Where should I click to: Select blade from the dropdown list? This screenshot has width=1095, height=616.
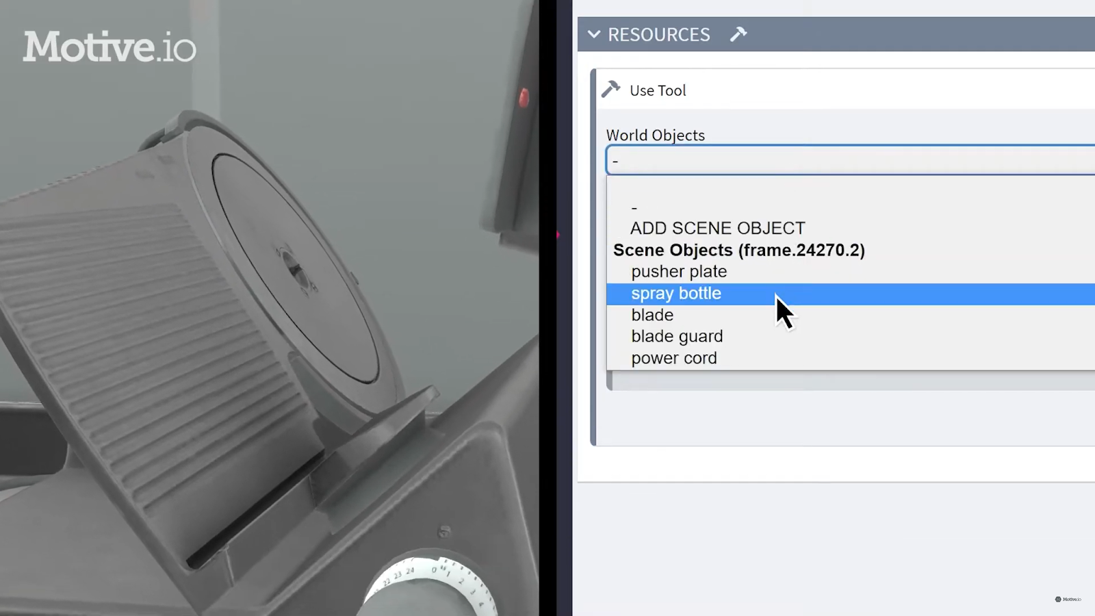click(x=652, y=315)
